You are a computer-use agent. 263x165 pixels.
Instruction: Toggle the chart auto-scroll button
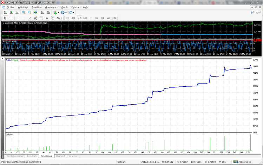(x=42, y=13)
